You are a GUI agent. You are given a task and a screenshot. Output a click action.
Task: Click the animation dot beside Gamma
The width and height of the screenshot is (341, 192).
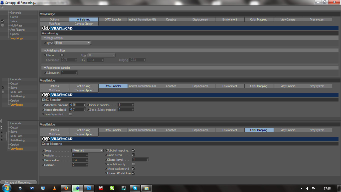[43, 165]
